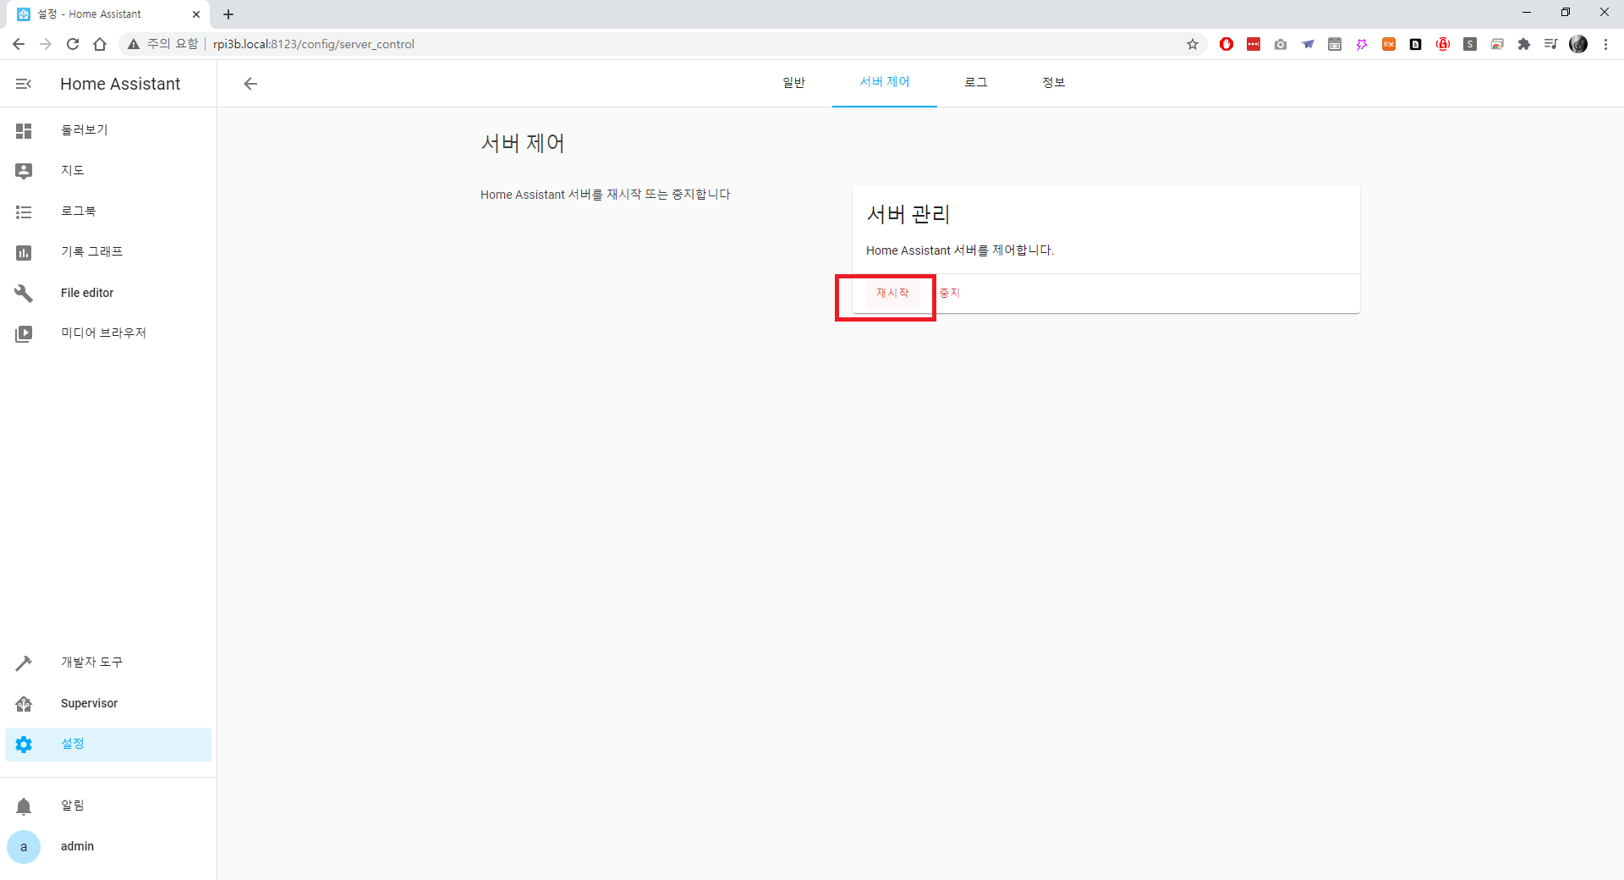
Task: Switch to the 일반 tab
Action: 793,83
